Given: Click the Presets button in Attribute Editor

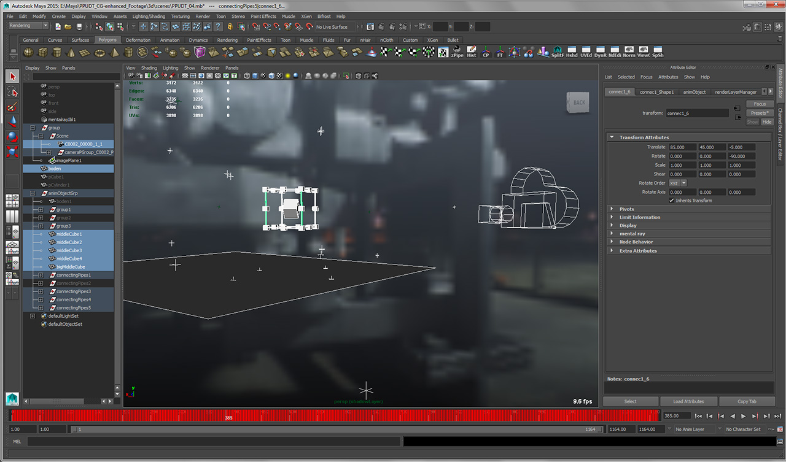Looking at the screenshot, I should click(759, 113).
